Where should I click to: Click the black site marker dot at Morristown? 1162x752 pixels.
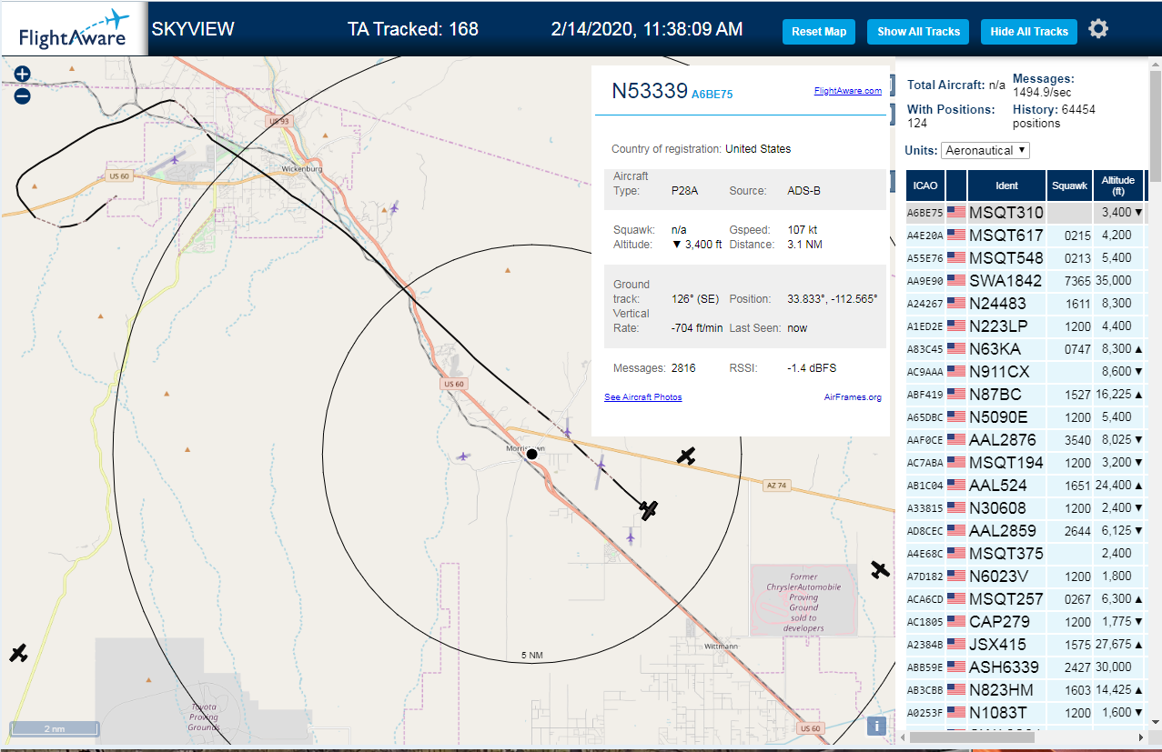532,454
